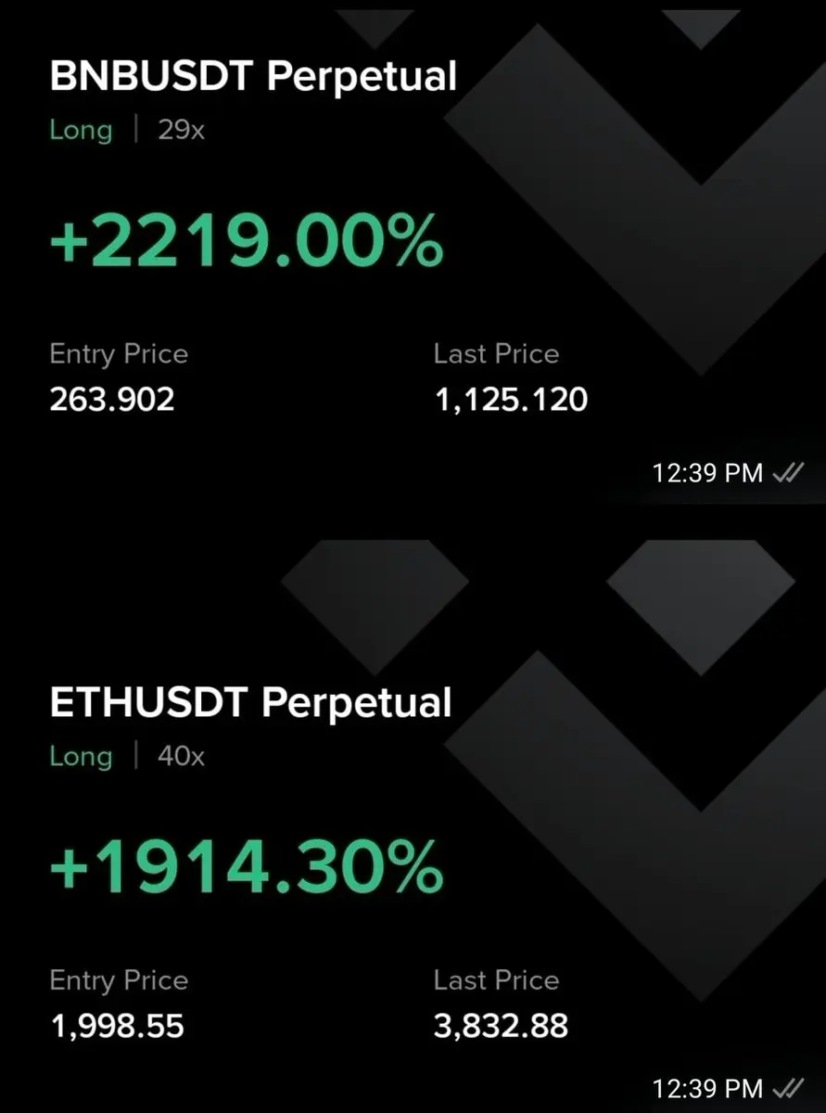This screenshot has width=826, height=1113.
Task: Select the Long label on ETHUSDT card
Action: [81, 756]
